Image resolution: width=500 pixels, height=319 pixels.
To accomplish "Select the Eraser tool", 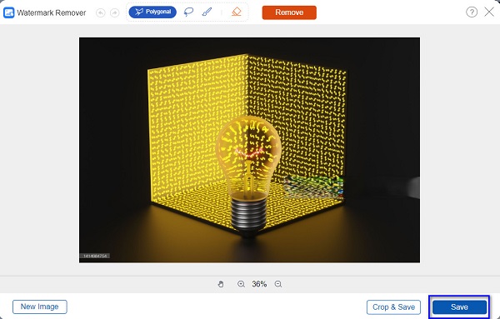I will [x=237, y=12].
